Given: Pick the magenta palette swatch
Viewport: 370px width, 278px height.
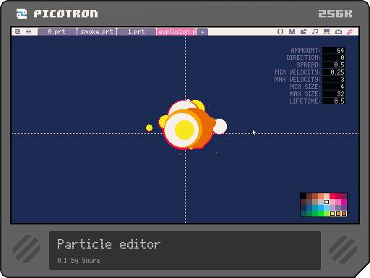Looking at the screenshot, I should (344, 202).
